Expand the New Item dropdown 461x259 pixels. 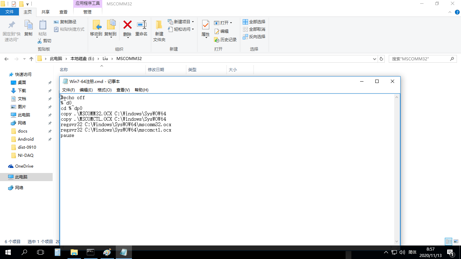click(x=193, y=22)
